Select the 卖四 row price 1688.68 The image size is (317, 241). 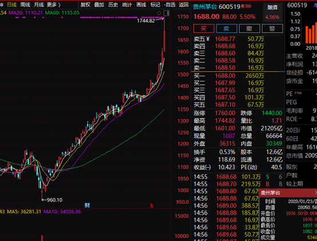point(225,46)
